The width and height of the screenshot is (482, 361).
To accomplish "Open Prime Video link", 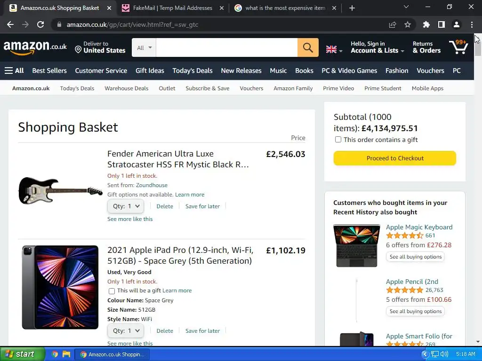I will click(x=338, y=88).
